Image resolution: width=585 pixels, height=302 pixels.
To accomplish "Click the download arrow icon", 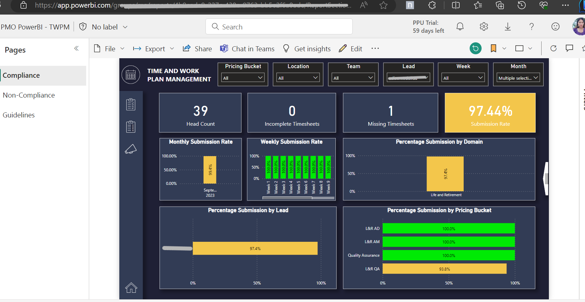I will (x=507, y=26).
